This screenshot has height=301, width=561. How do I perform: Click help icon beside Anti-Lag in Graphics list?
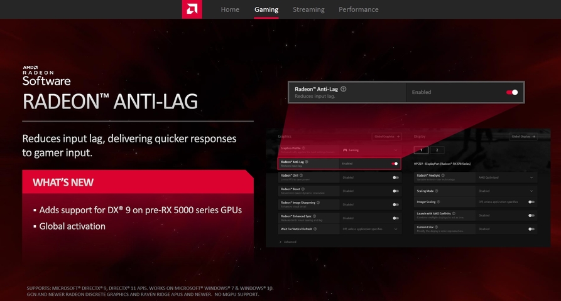307,162
